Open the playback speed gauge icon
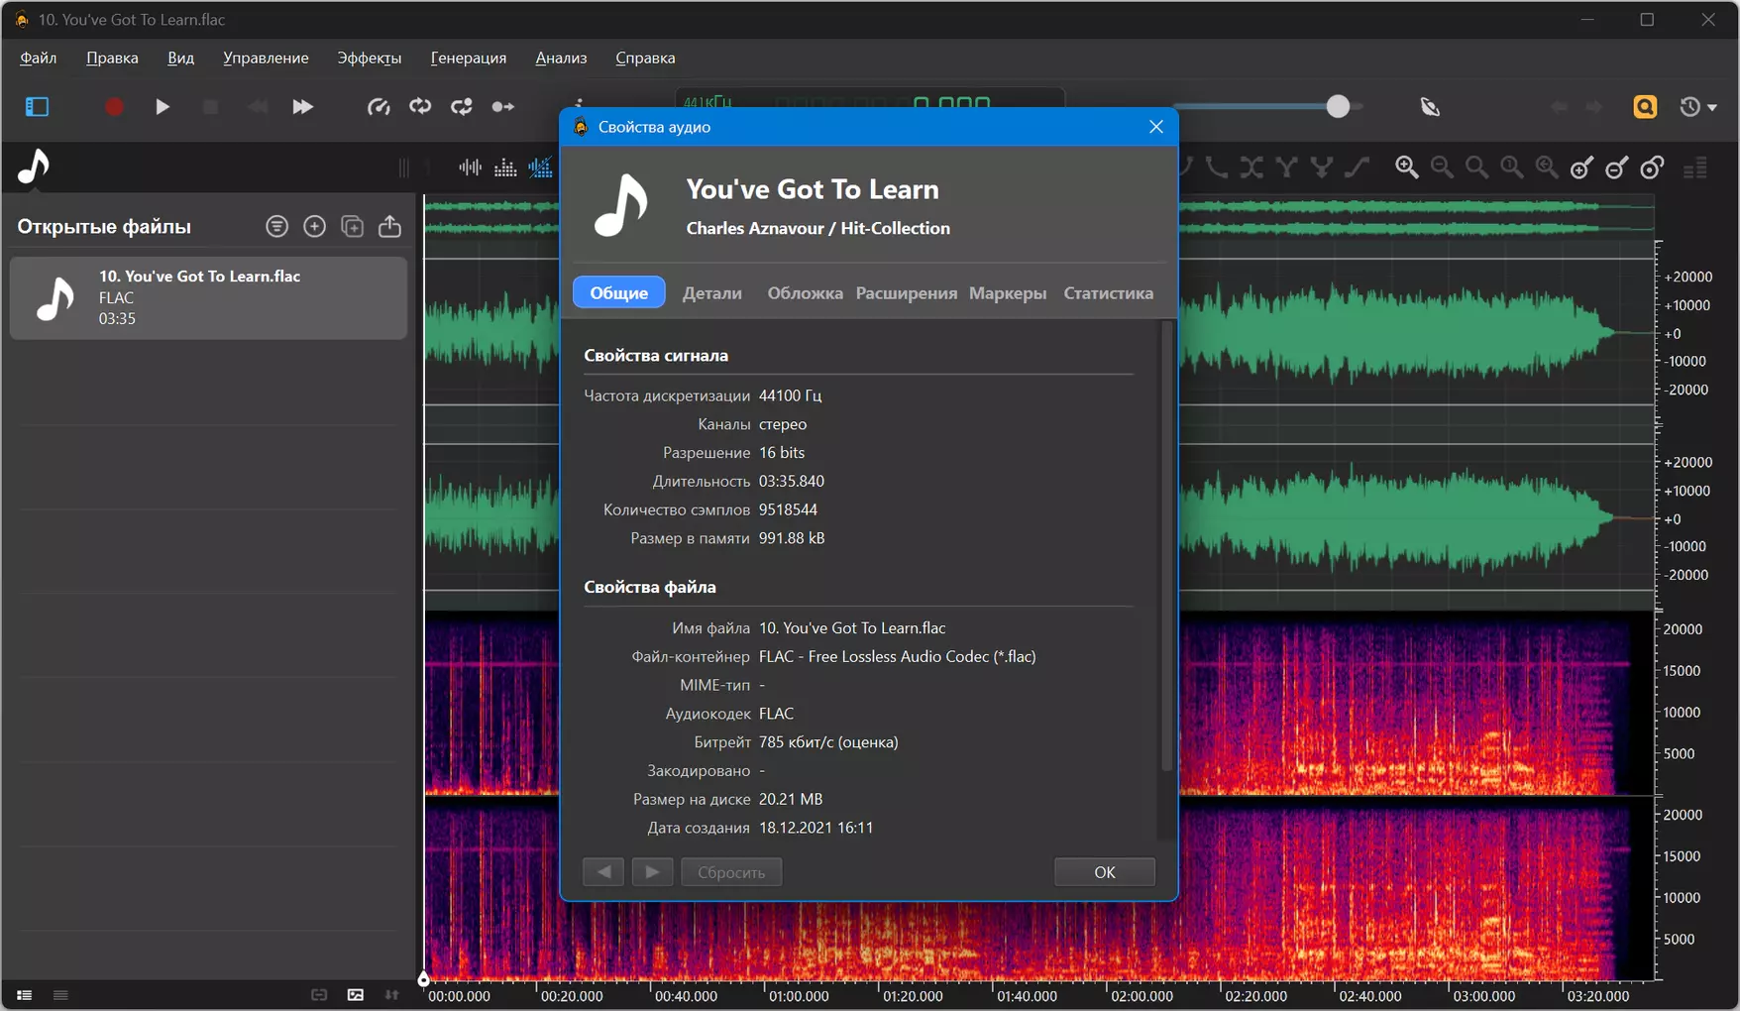Screen dimensions: 1740x1011 [x=379, y=106]
